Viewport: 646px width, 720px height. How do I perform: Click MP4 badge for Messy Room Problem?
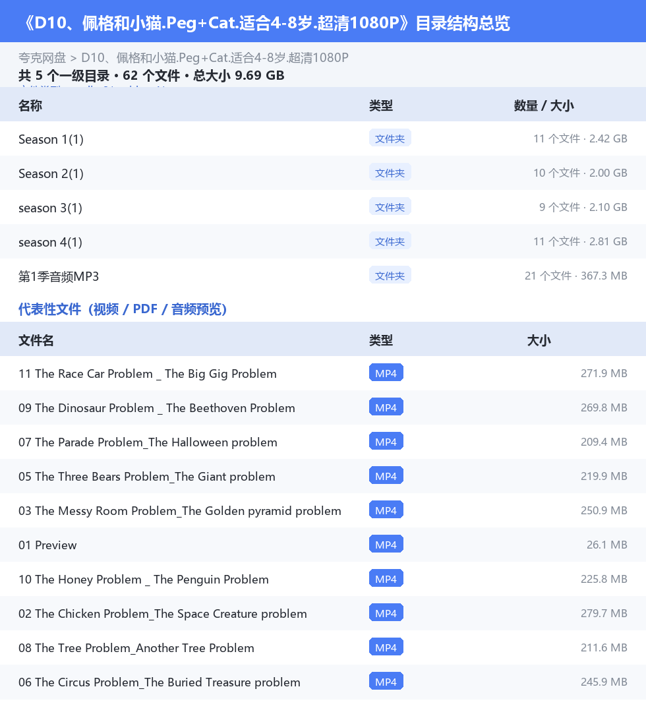(x=386, y=510)
